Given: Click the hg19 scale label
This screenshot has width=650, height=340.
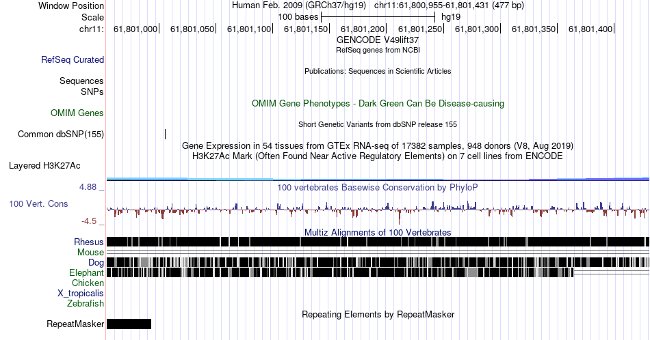Looking at the screenshot, I should [451, 17].
